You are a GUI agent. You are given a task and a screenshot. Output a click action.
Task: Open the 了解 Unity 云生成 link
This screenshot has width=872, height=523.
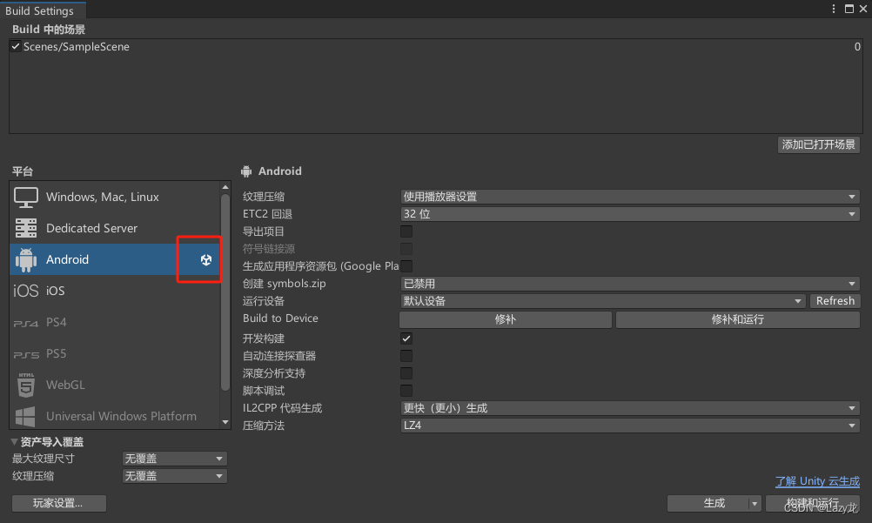[817, 481]
